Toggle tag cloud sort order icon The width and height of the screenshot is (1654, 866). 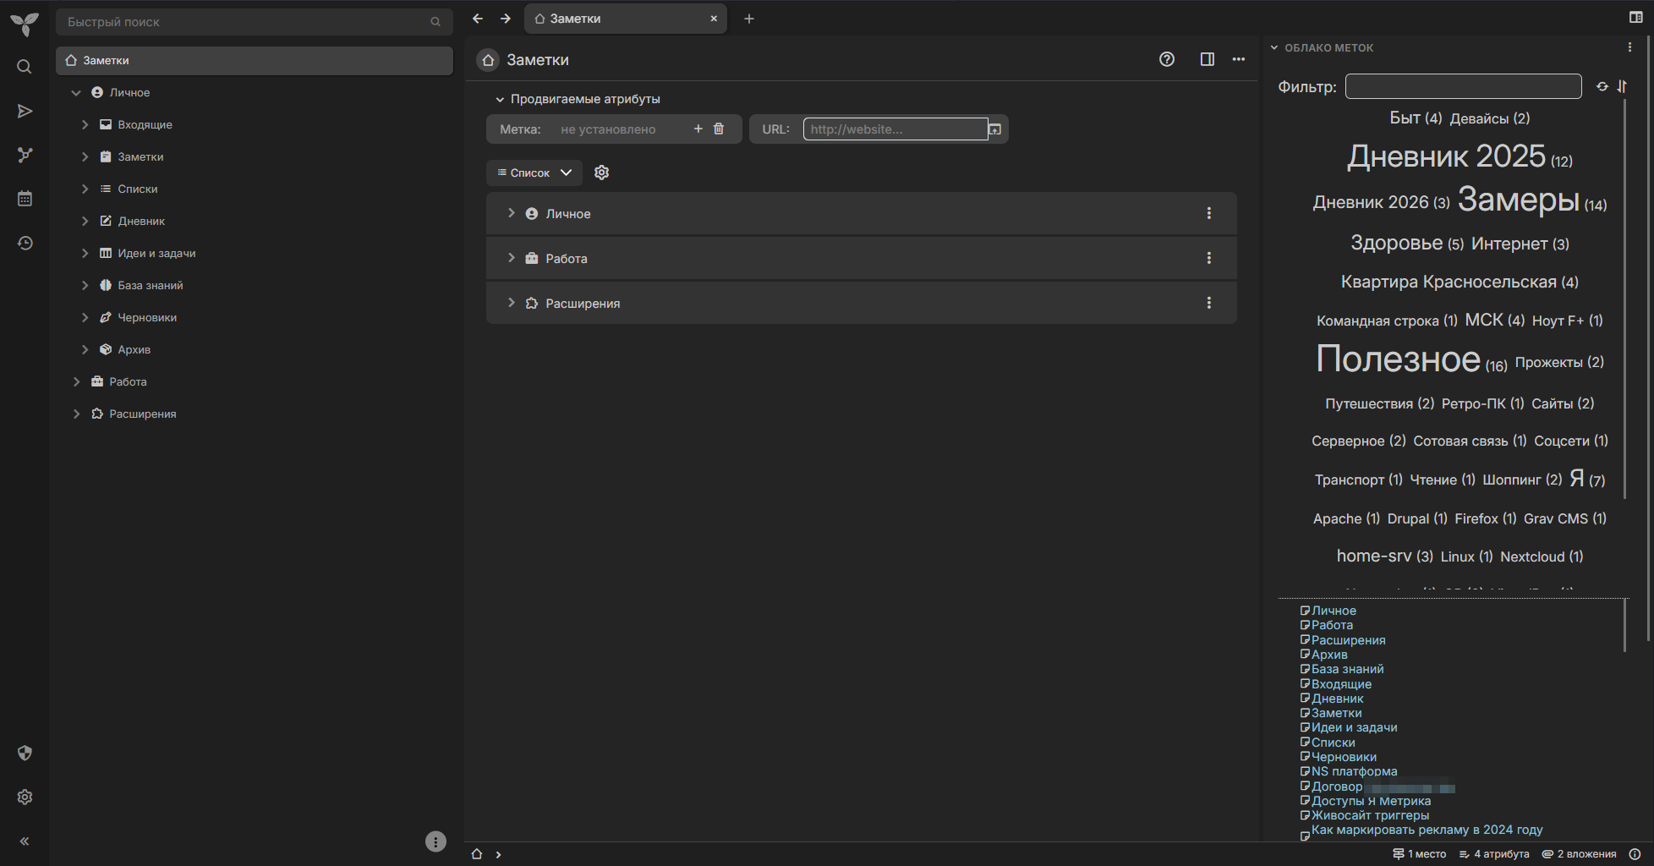(x=1622, y=86)
